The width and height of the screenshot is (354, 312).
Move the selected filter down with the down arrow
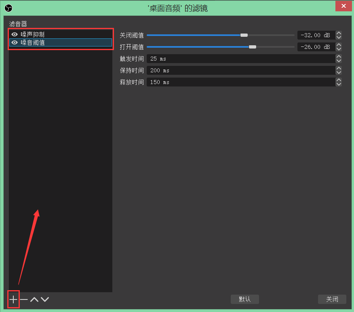pyautogui.click(x=45, y=299)
